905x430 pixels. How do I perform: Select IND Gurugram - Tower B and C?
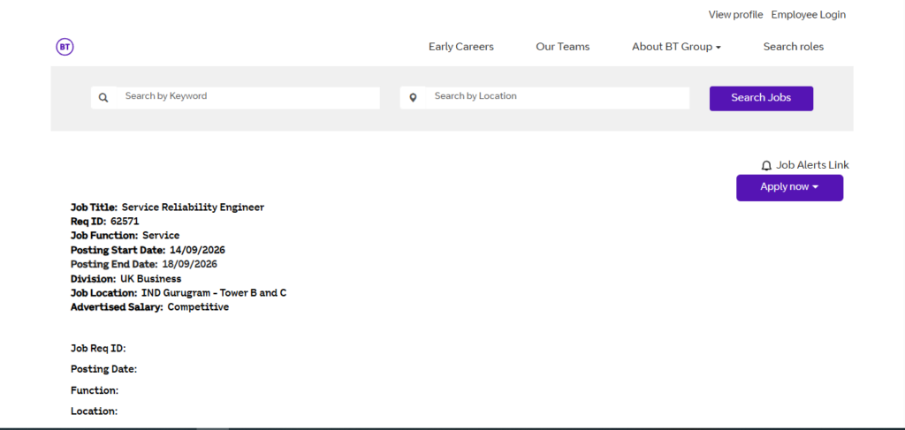pos(214,293)
